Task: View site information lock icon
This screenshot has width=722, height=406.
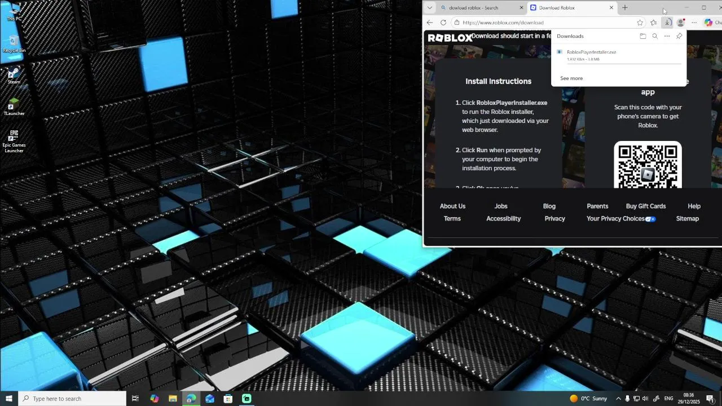Action: 456,23
